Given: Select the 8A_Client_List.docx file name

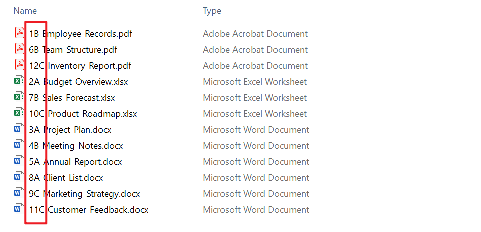Looking at the screenshot, I should (x=66, y=178).
